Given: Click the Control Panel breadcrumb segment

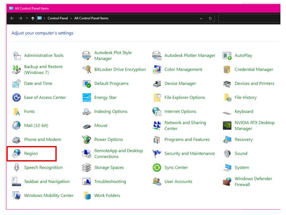Looking at the screenshot, I should 58,18.
